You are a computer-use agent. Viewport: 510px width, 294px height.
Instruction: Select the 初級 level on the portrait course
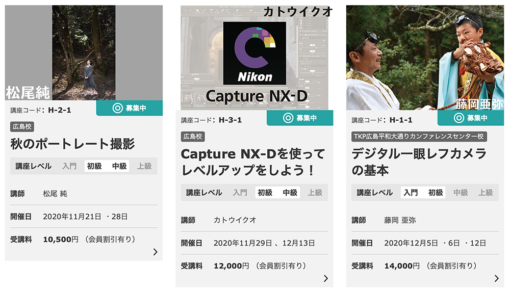point(94,166)
